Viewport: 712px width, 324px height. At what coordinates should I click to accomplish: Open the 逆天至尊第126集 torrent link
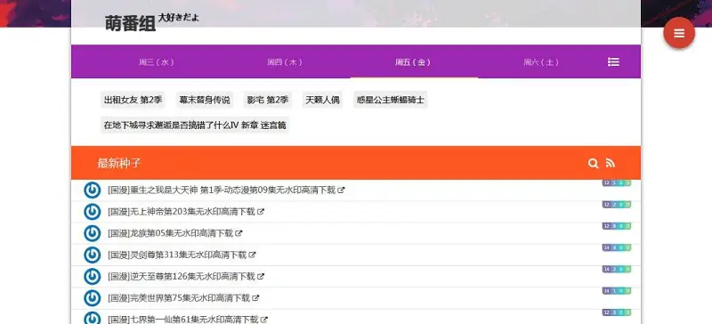pos(182,276)
